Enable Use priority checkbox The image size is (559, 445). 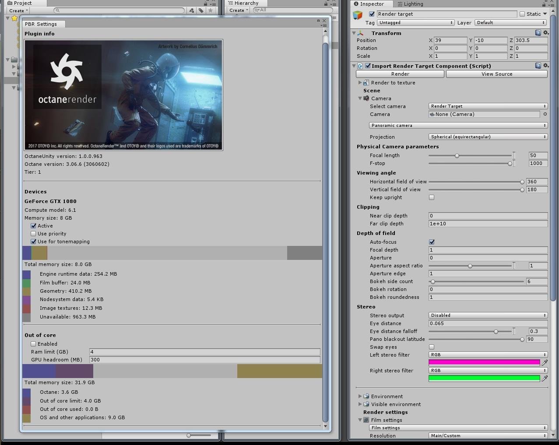point(33,234)
